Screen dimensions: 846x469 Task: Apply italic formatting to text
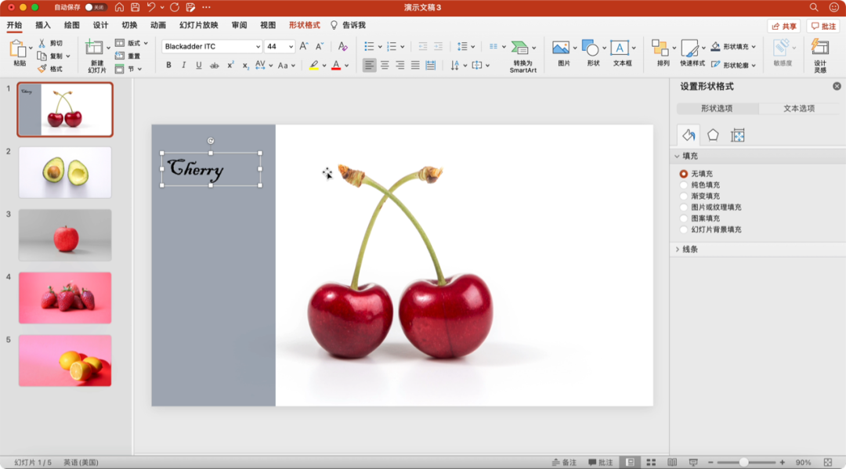184,65
